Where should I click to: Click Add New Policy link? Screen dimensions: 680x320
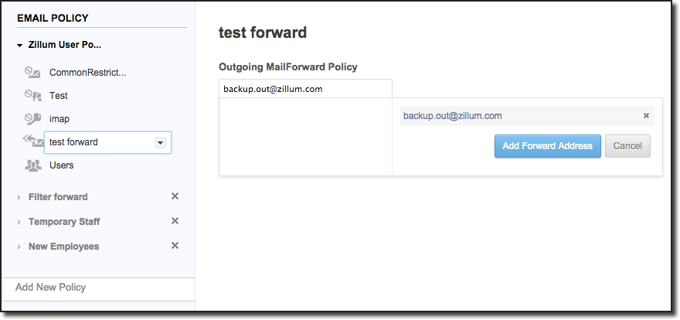click(x=51, y=288)
